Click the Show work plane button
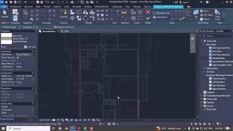Screen dimensions: 233x131 tap(205, 11)
